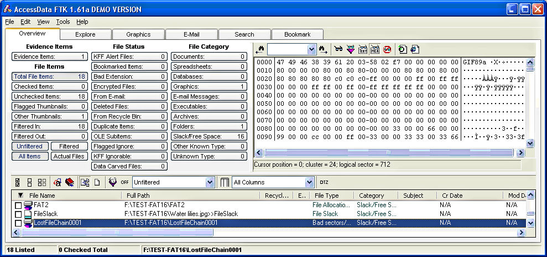Click the File Name column header
This screenshot has width=547, height=257.
point(42,196)
